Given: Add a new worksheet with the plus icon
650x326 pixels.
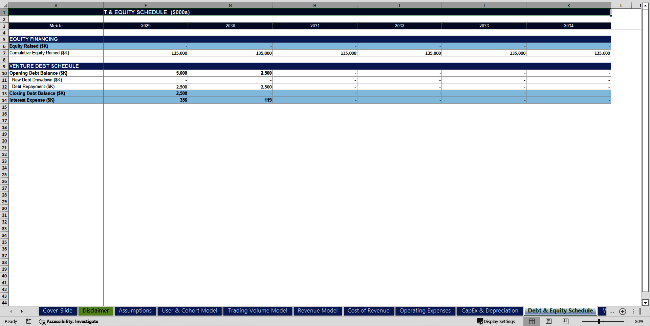Looking at the screenshot, I should (623, 311).
